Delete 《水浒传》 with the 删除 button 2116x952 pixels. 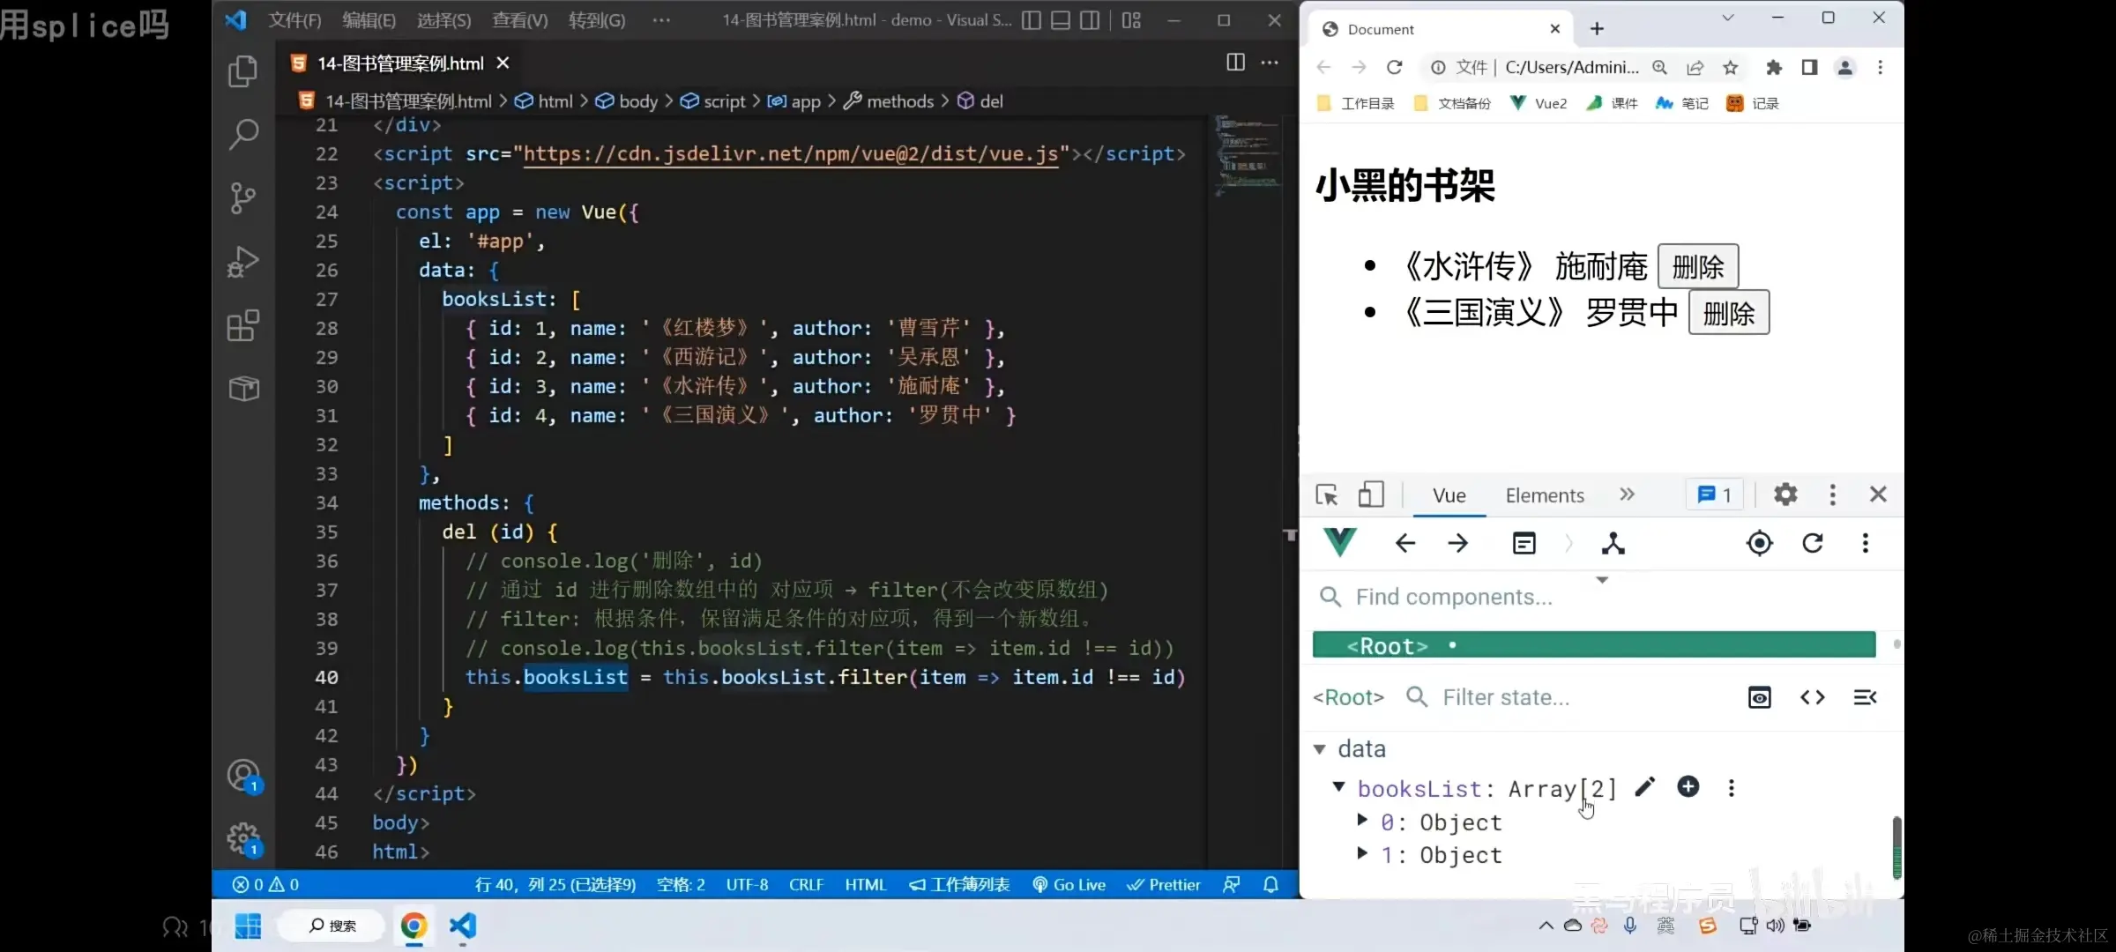[x=1697, y=266]
